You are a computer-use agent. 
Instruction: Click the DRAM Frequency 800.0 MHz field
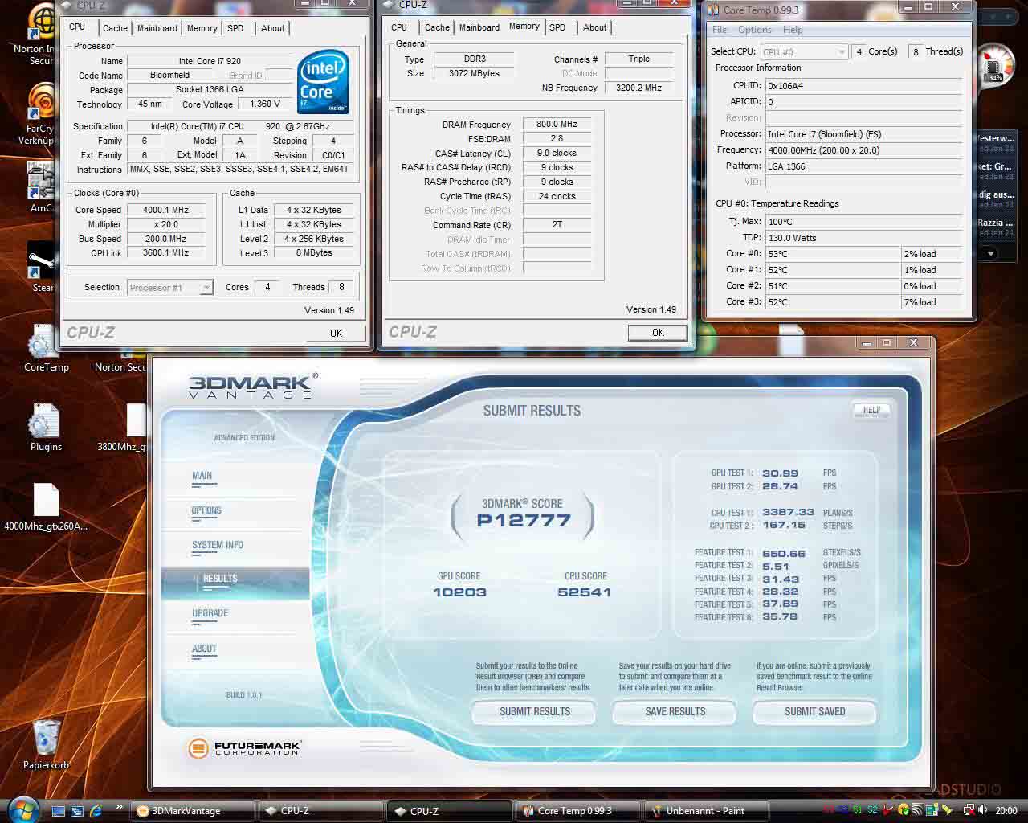[x=557, y=125]
